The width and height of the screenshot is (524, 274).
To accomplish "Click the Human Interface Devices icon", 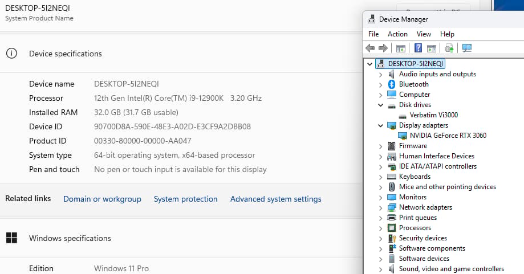I will (392, 156).
